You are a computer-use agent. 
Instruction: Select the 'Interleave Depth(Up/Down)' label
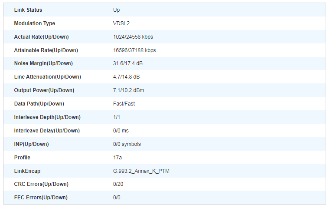tap(47, 117)
